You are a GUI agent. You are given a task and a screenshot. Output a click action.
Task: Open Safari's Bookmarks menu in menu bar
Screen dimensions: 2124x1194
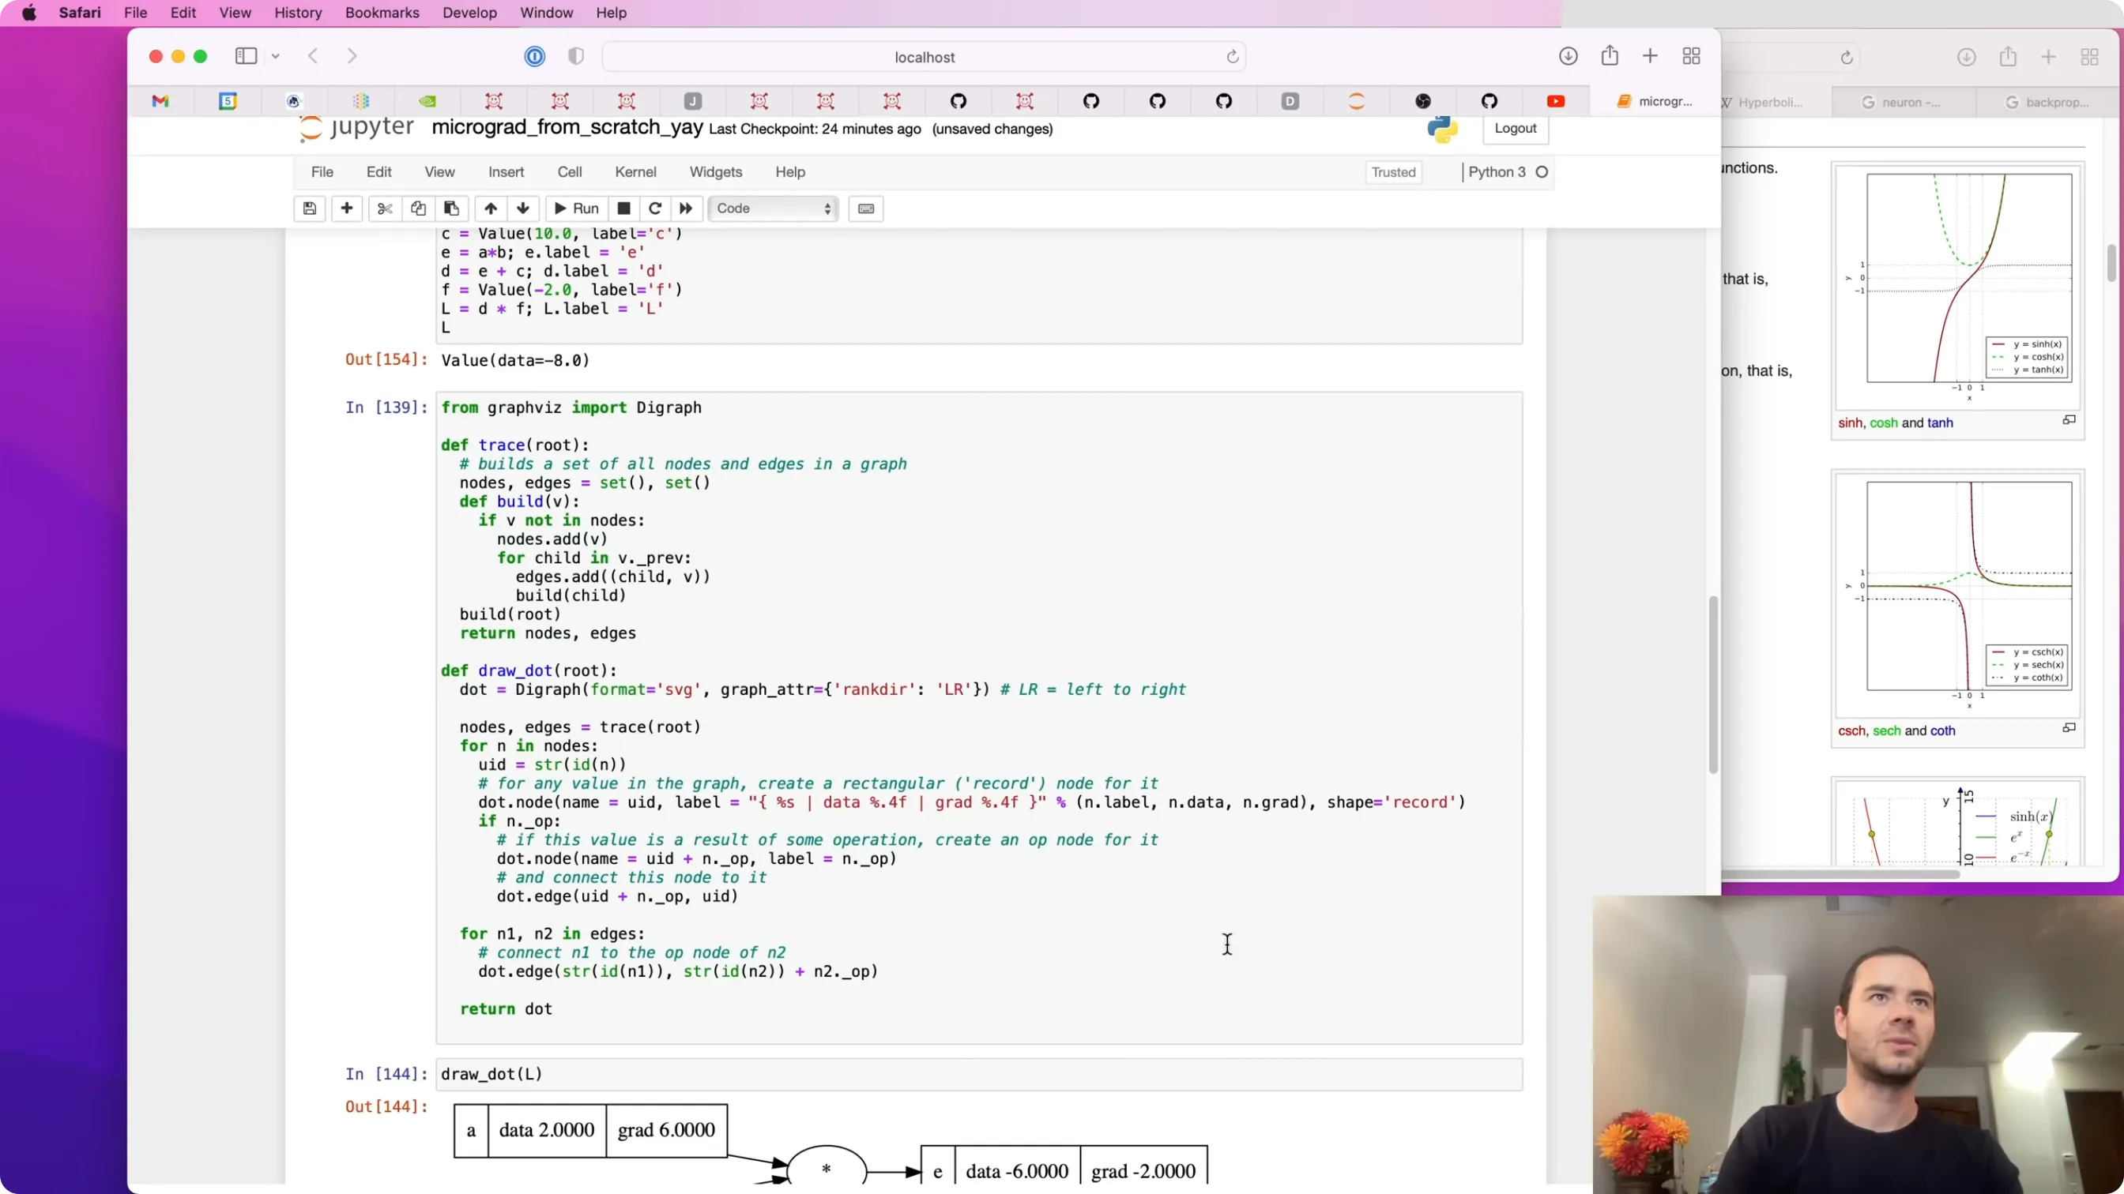(382, 13)
